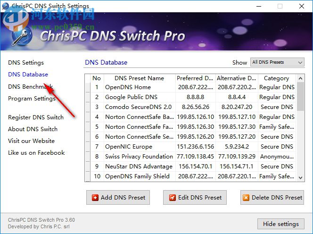Click the 77.109.139.29 cell
Image resolution: width=313 pixels, height=234 pixels.
tap(237, 157)
